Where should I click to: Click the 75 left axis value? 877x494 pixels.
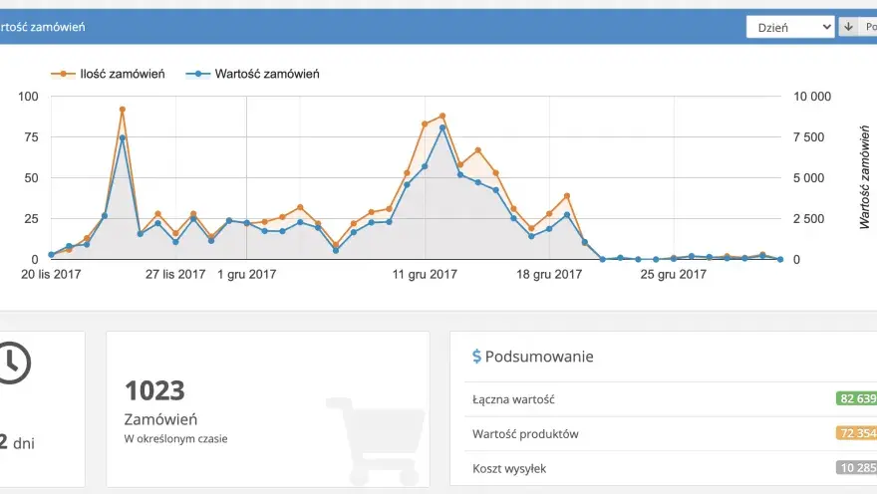click(31, 136)
